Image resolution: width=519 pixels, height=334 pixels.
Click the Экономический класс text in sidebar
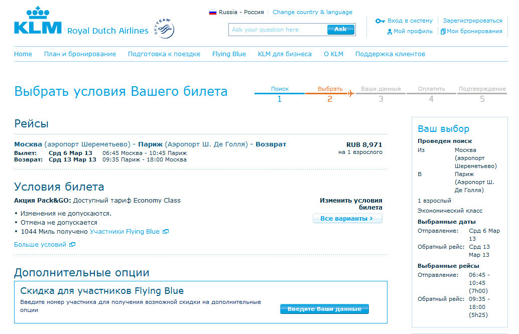coord(450,211)
